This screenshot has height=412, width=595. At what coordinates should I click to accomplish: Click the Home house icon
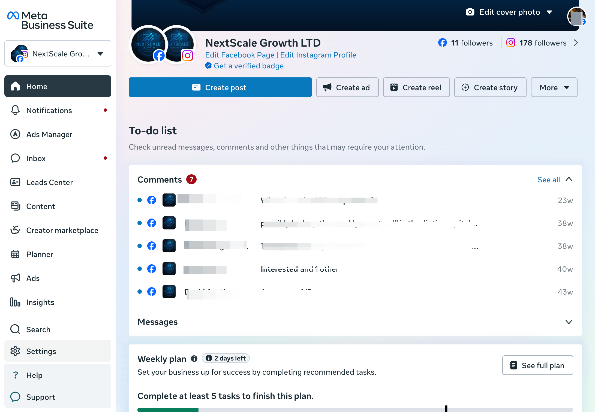tap(15, 86)
